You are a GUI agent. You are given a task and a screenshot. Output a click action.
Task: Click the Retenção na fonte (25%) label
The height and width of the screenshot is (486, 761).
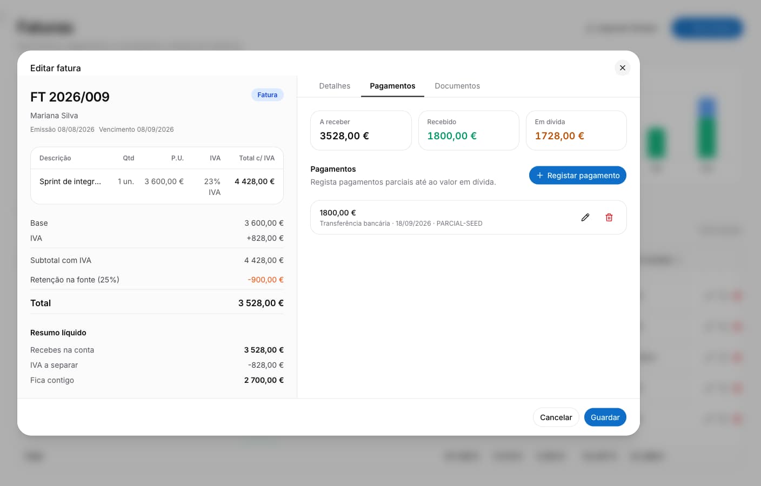75,280
